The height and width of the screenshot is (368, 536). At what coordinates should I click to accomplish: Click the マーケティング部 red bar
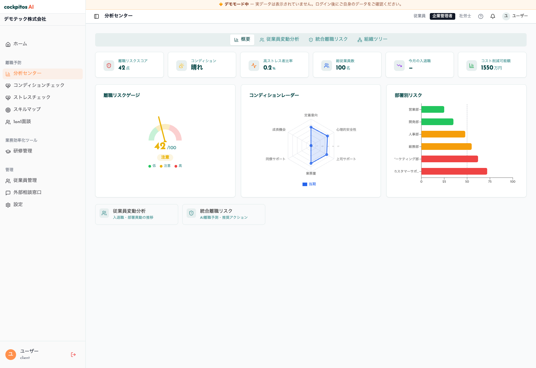point(450,159)
